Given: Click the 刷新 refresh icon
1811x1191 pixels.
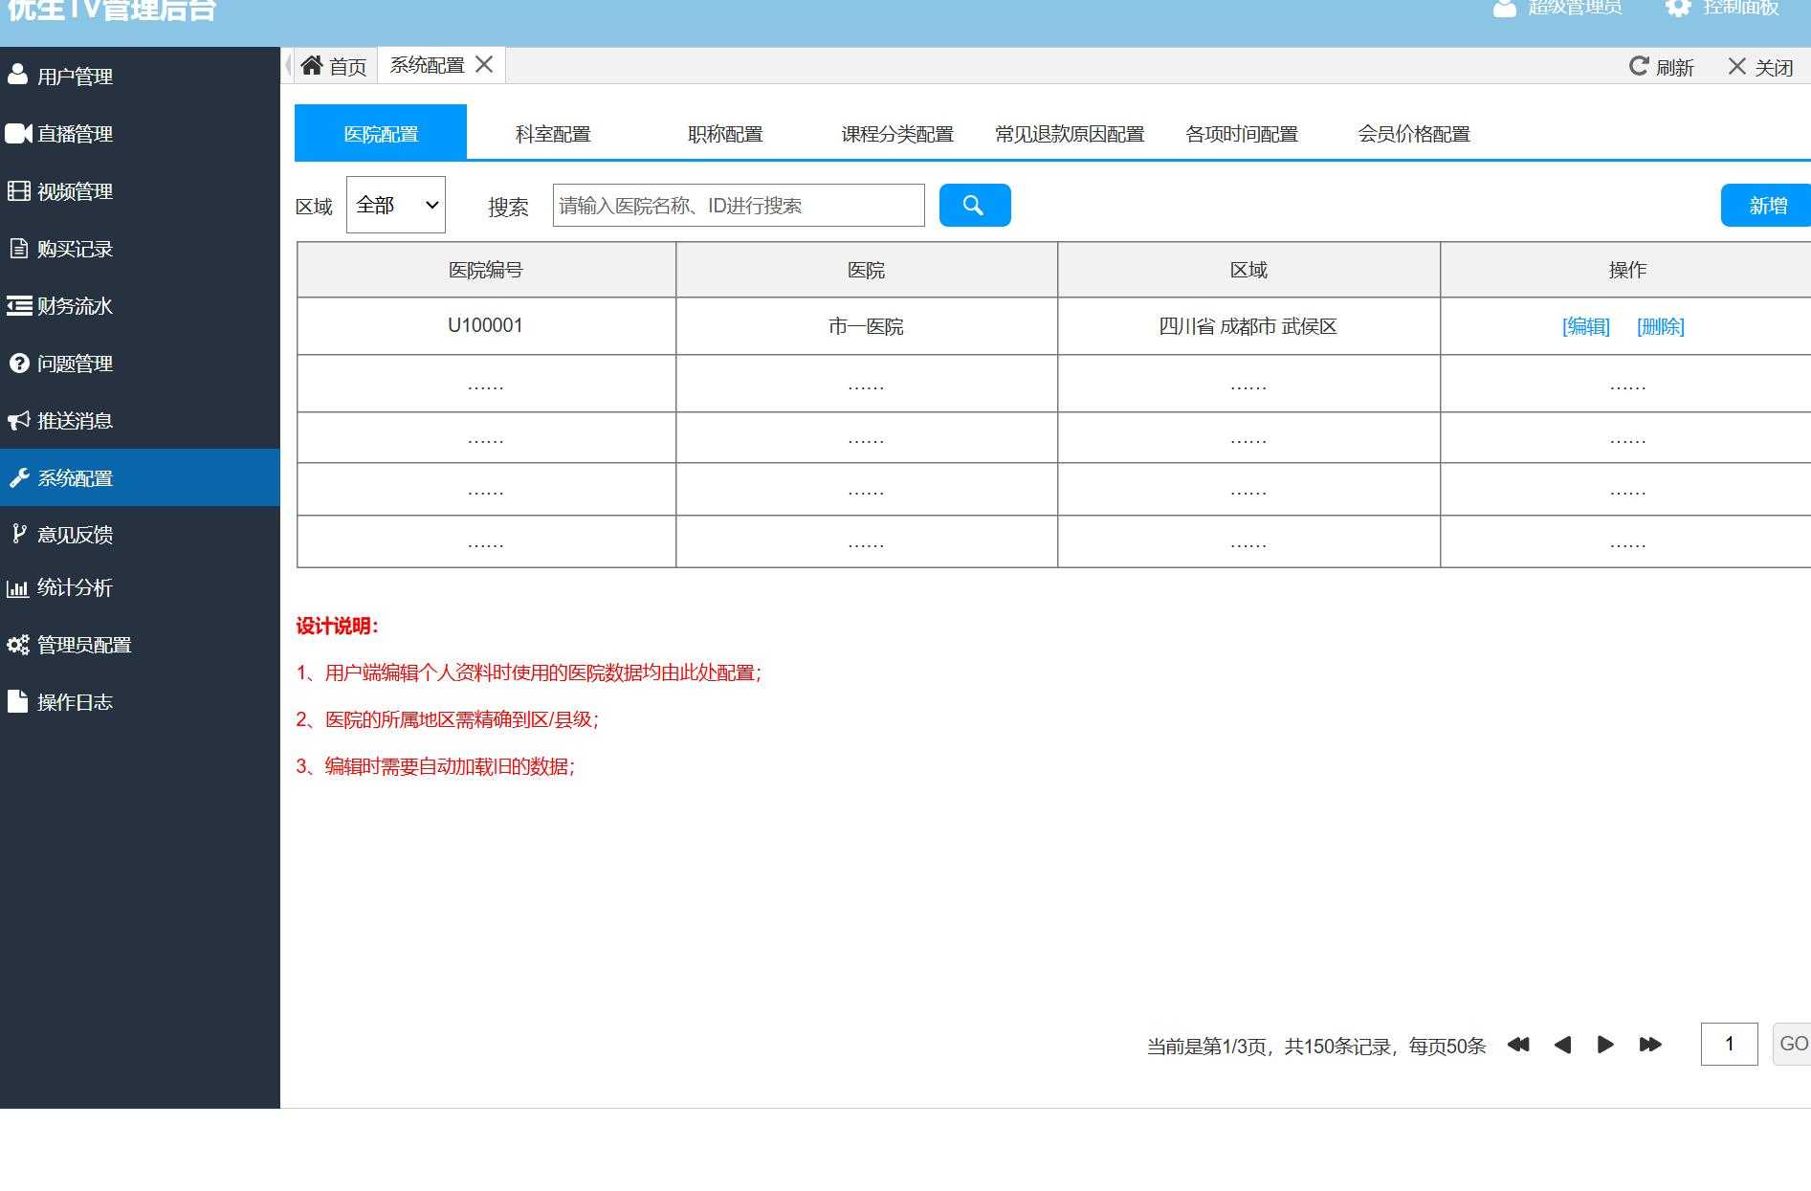Looking at the screenshot, I should coord(1639,66).
